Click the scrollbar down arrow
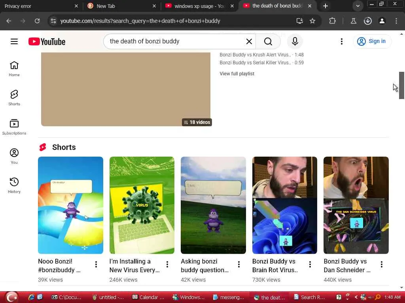This screenshot has width=405, height=303. click(401, 288)
